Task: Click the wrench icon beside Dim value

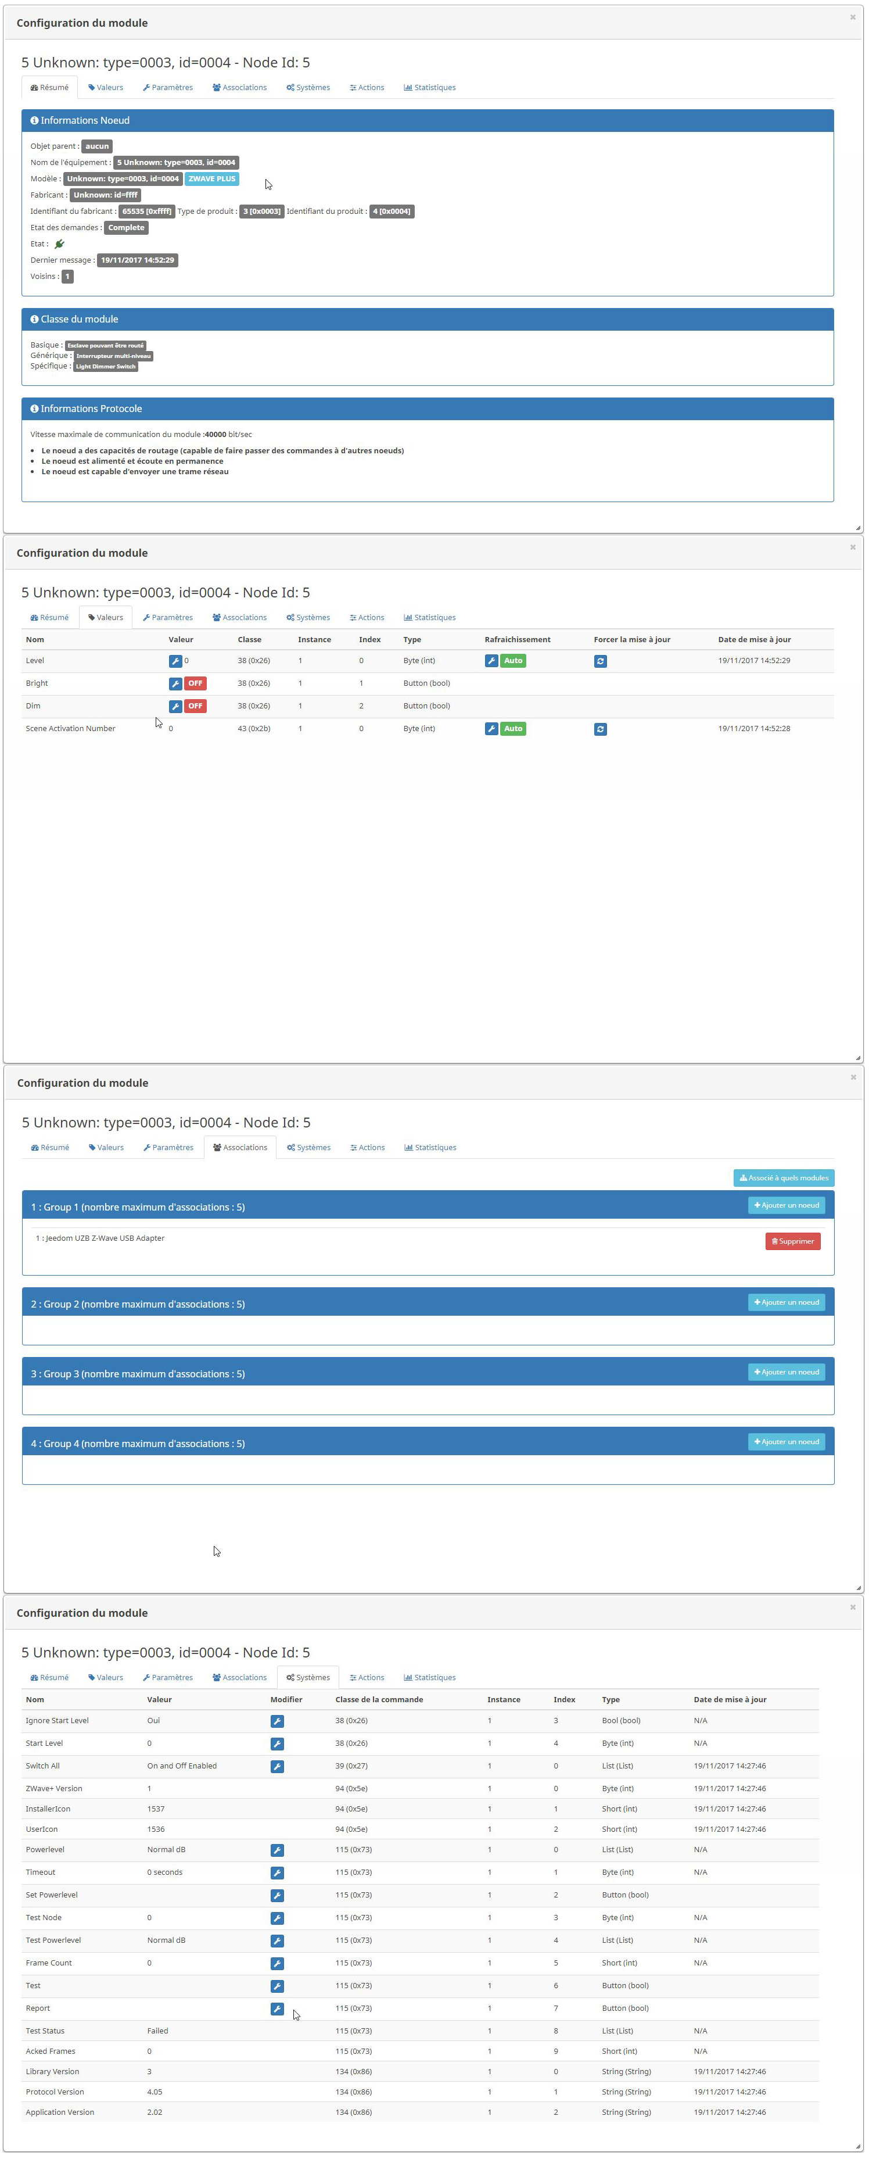Action: 175,706
